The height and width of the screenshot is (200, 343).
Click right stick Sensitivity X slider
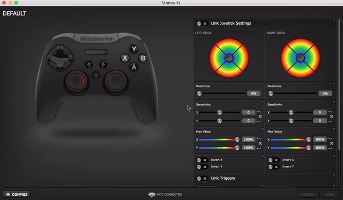(291, 112)
